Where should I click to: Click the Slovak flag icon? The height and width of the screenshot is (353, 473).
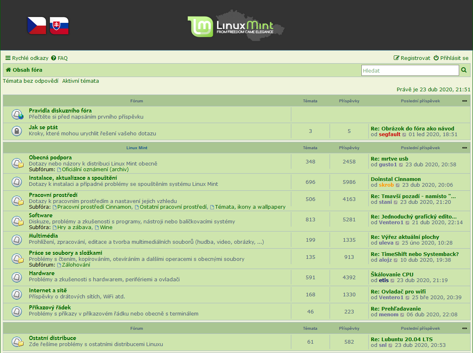(59, 25)
